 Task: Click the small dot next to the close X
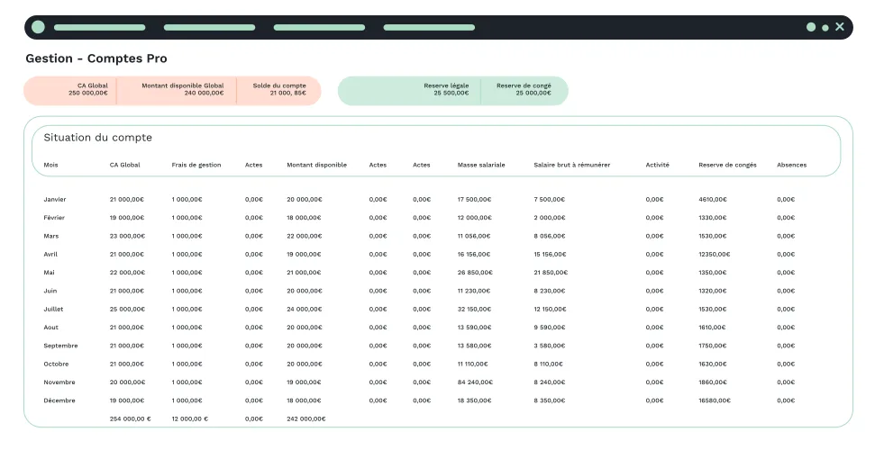click(825, 28)
